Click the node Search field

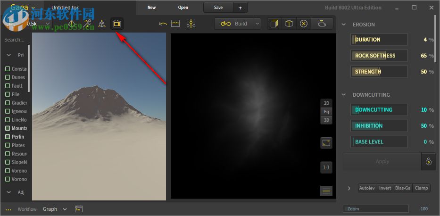[15, 40]
